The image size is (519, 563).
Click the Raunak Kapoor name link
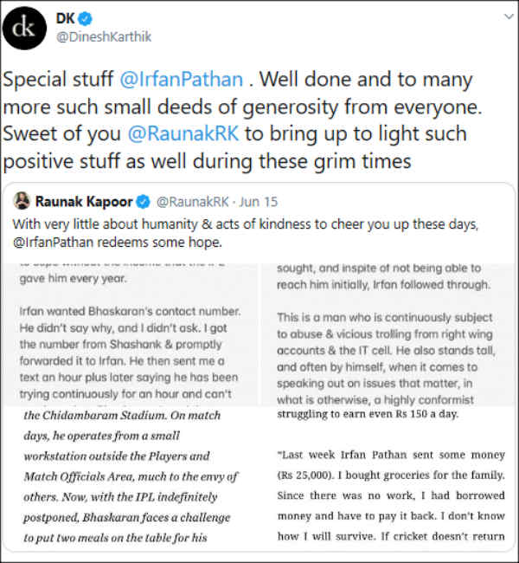(84, 202)
